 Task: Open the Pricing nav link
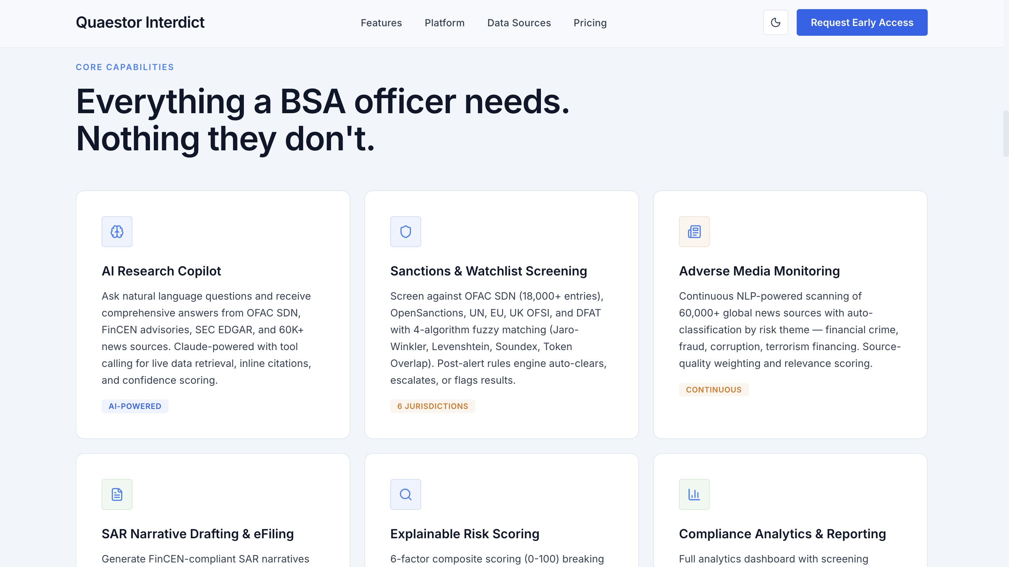pos(590,23)
